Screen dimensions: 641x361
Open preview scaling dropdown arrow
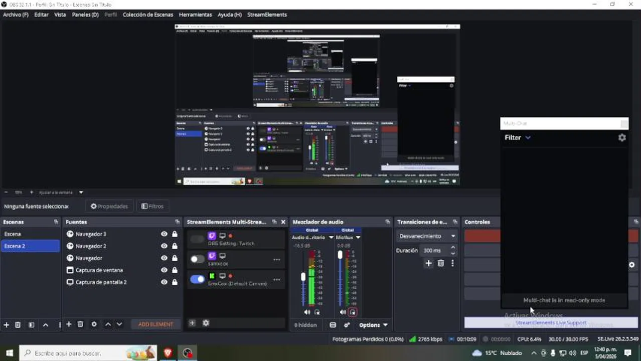[x=81, y=193]
